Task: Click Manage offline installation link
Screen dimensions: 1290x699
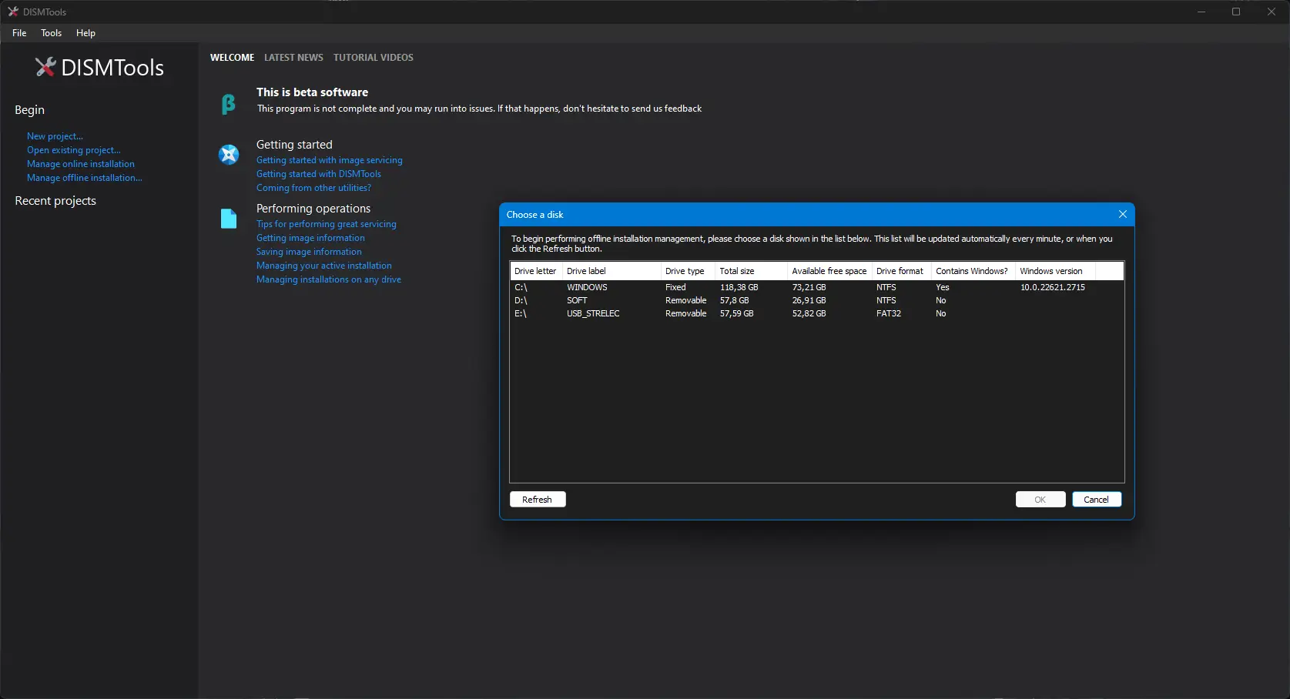Action: (x=85, y=178)
